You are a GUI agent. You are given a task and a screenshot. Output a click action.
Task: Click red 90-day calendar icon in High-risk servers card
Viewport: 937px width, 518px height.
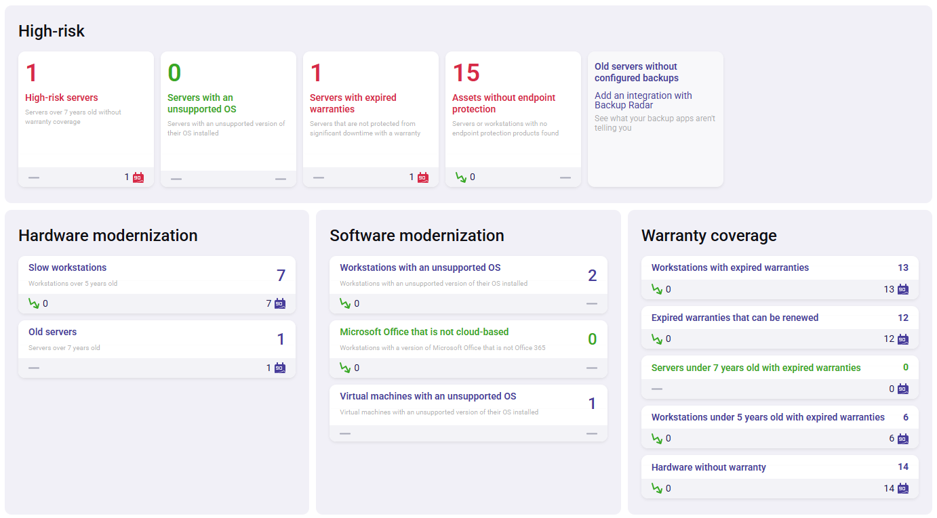coord(138,177)
